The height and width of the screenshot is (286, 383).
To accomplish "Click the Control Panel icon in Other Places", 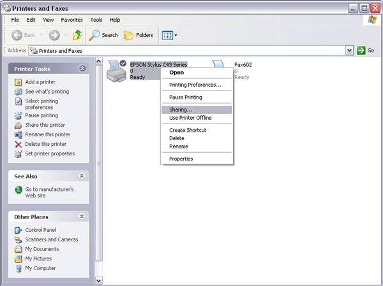I will coord(19,230).
